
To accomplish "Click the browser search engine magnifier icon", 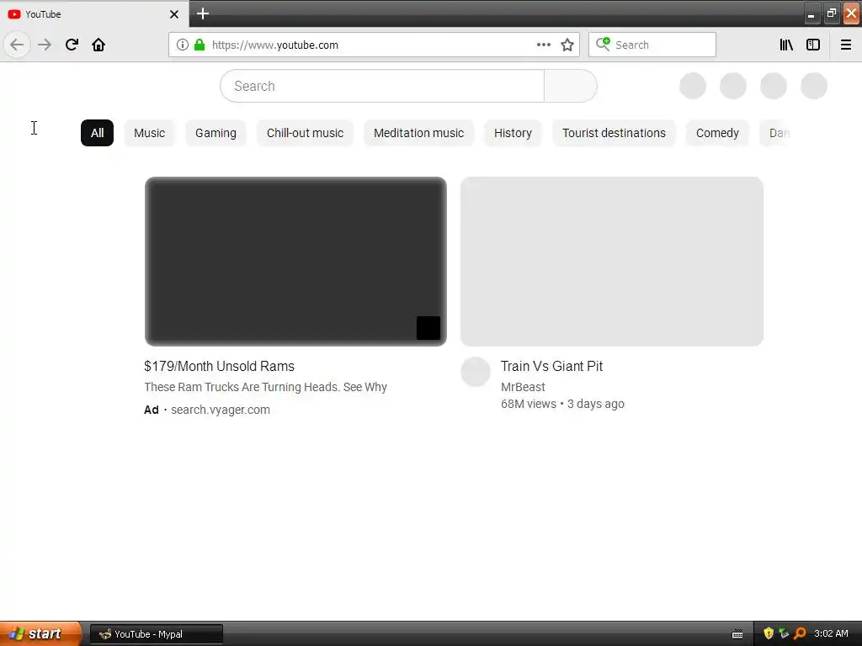I will (603, 44).
